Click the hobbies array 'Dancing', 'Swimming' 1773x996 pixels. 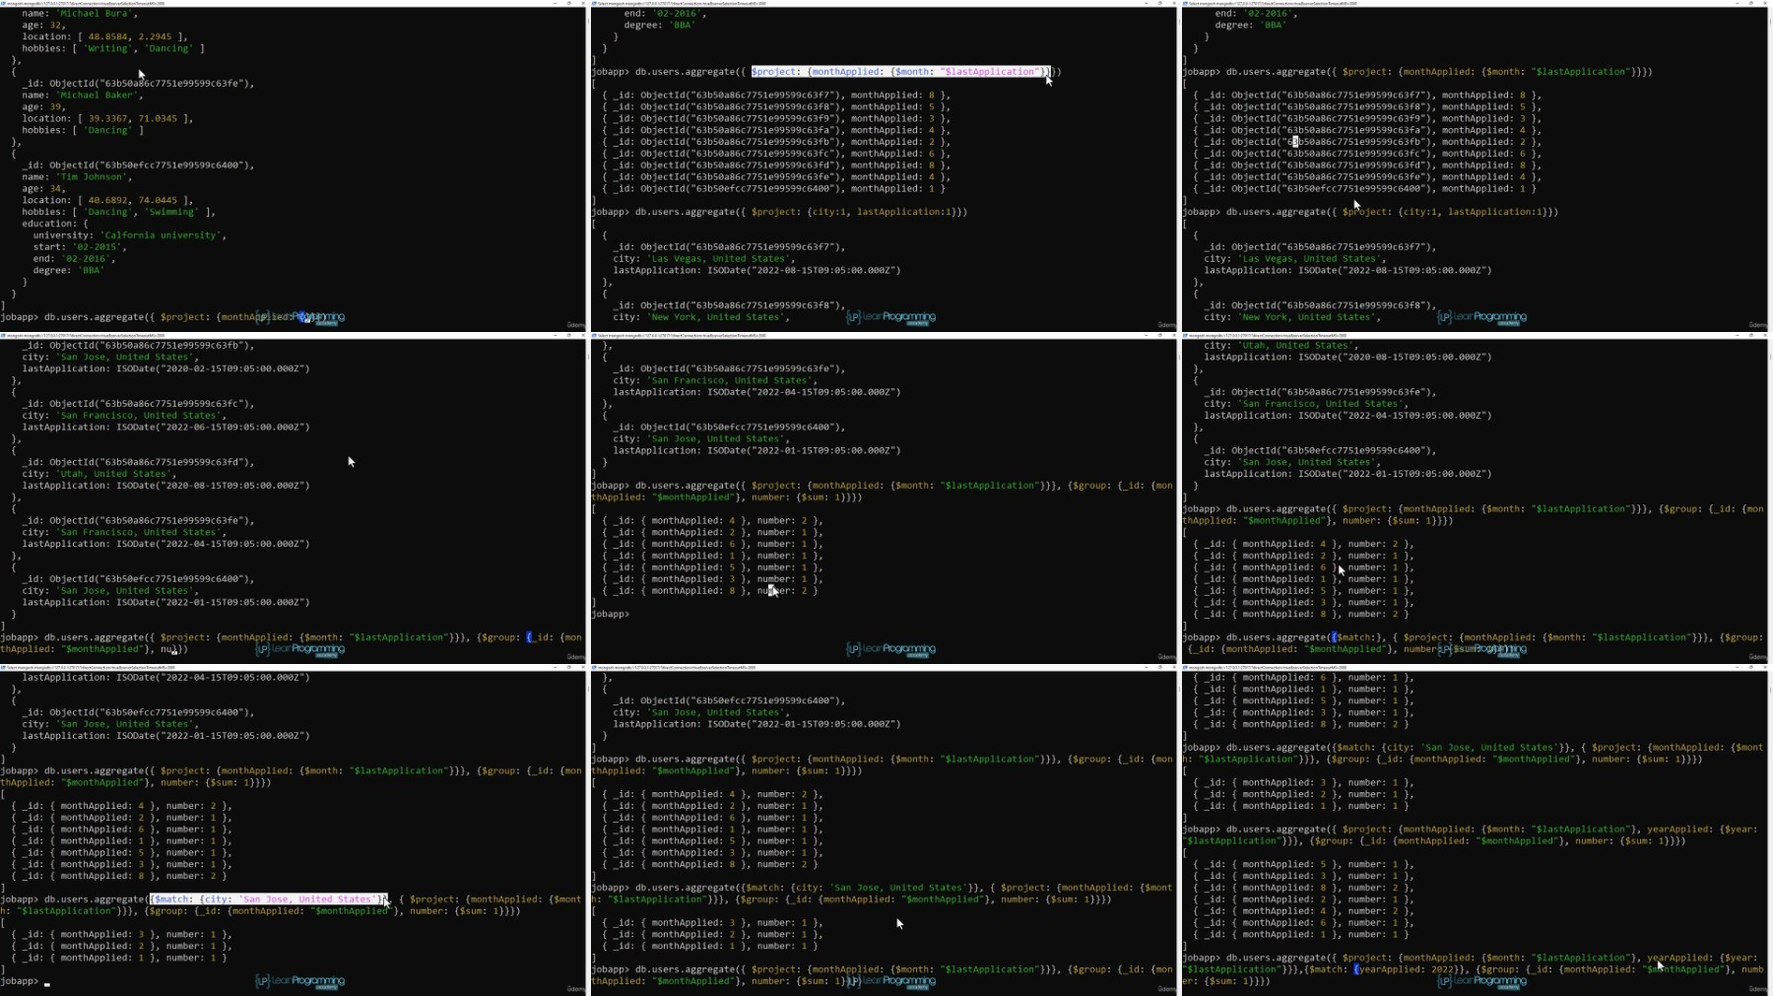144,212
